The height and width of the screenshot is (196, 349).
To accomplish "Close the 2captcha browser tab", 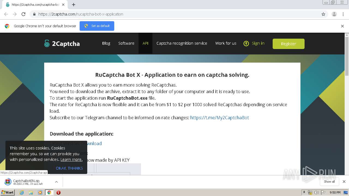I will [63, 5].
